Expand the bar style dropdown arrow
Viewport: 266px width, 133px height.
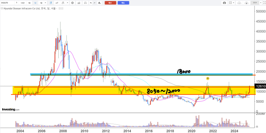(x=68, y=3)
